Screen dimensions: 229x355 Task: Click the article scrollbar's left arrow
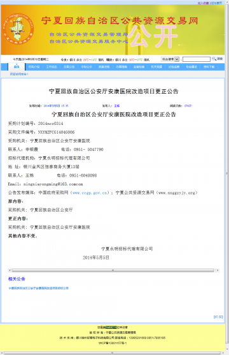click(10, 270)
